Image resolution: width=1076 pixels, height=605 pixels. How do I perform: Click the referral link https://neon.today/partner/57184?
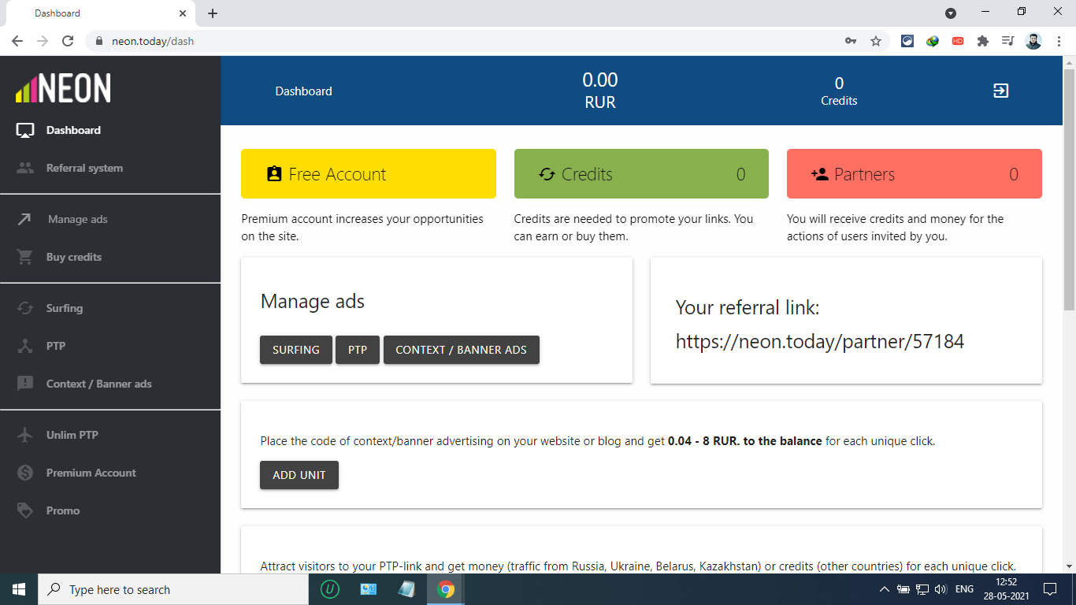[x=820, y=342]
